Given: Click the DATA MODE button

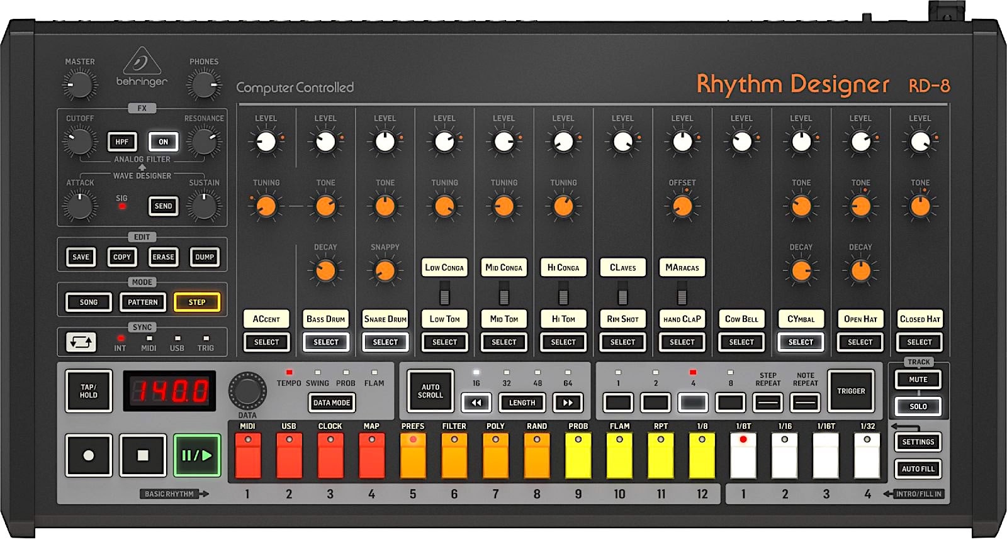Looking at the screenshot, I should pos(332,402).
